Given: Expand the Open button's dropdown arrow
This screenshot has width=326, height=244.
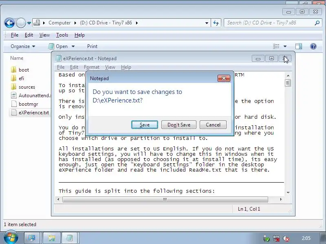Looking at the screenshot, I should 73,46.
